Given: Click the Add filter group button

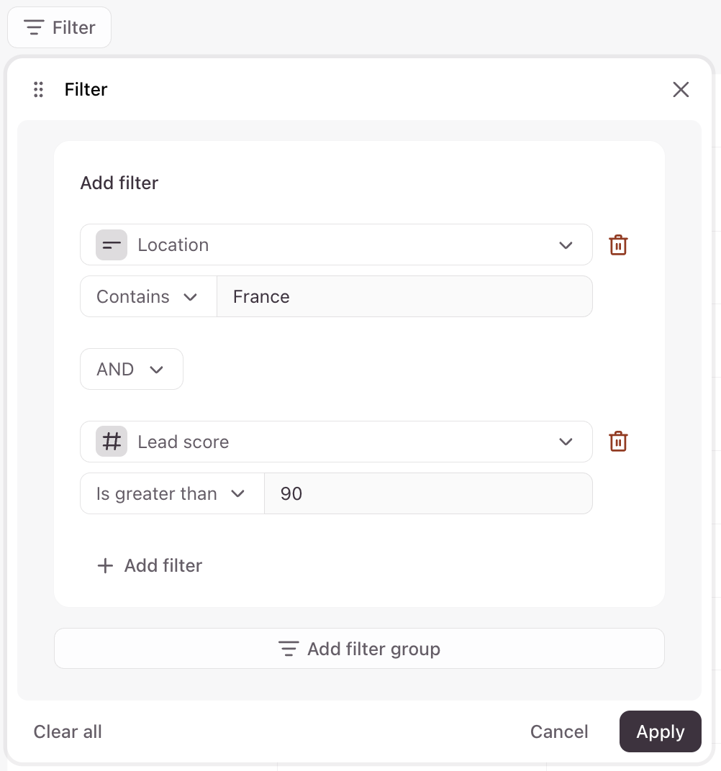Looking at the screenshot, I should (359, 649).
